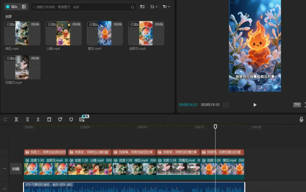This screenshot has height=192, width=306.
Task: Focus the media search input field
Action: [83, 7]
